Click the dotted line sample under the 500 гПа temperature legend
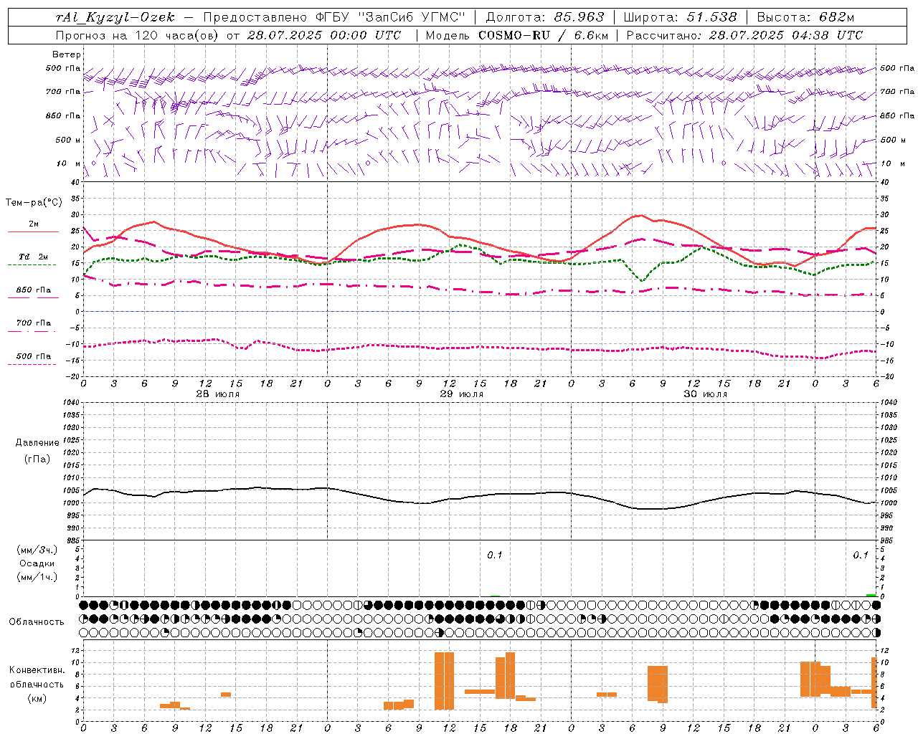918x734 pixels. point(32,364)
